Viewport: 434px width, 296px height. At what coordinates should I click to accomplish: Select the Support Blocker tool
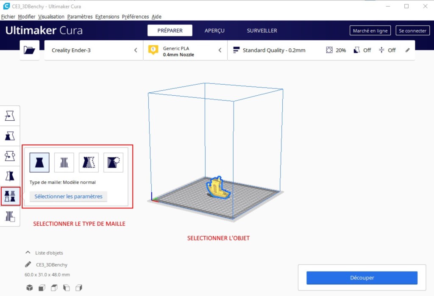[x=10, y=216]
